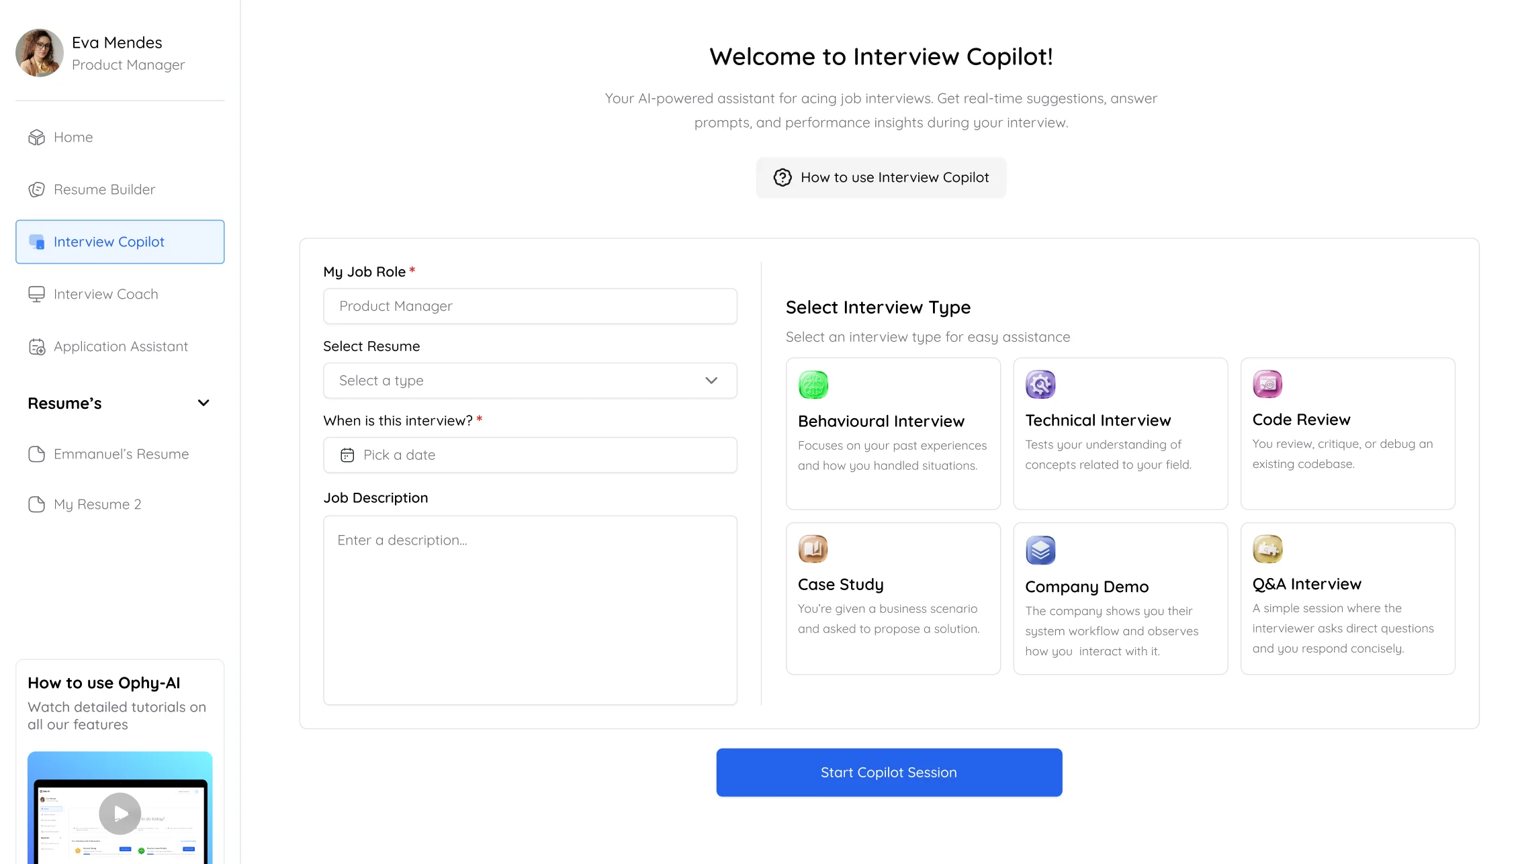The width and height of the screenshot is (1520, 864).
Task: Choose the Company Demo interview type
Action: [x=1120, y=598]
